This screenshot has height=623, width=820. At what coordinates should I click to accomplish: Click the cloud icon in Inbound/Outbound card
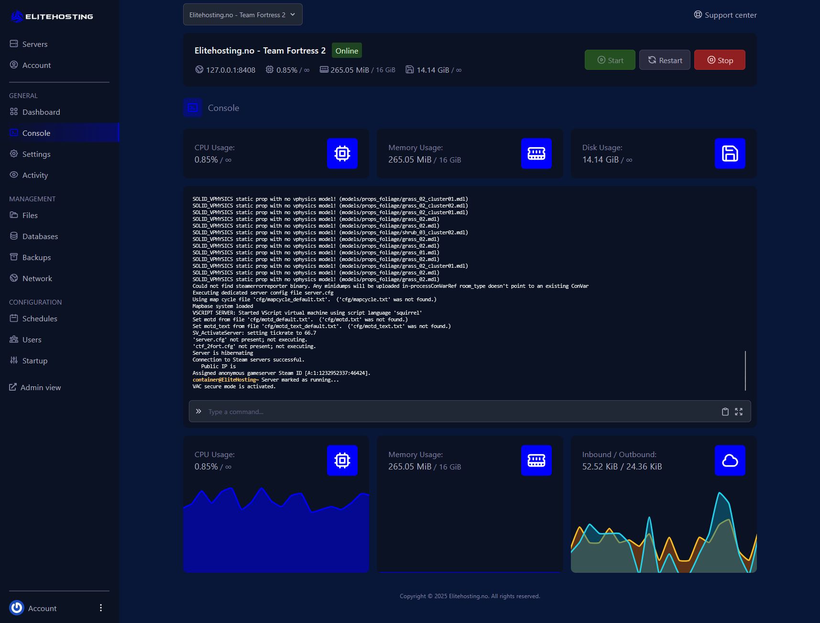[730, 460]
